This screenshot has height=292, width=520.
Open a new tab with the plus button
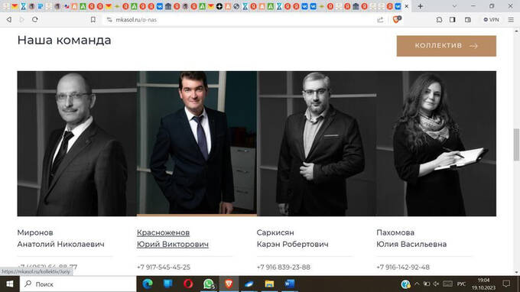coord(420,6)
